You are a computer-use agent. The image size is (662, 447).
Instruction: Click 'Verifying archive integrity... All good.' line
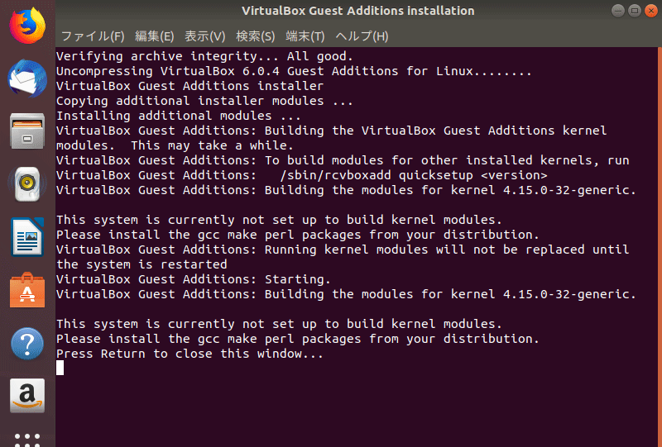pos(204,56)
